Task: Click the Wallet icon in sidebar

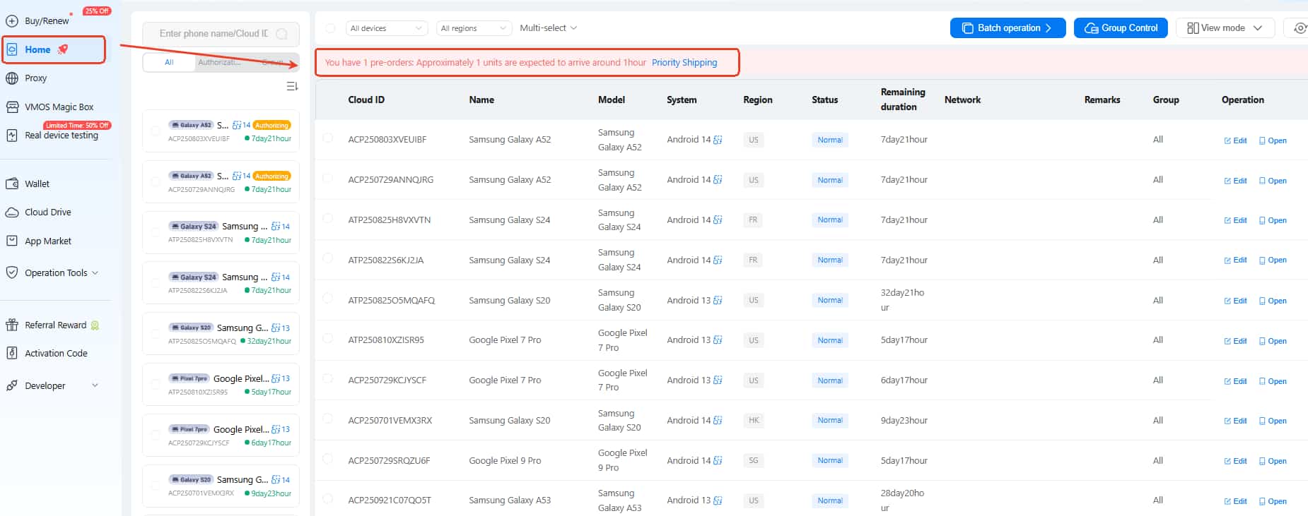Action: click(12, 184)
